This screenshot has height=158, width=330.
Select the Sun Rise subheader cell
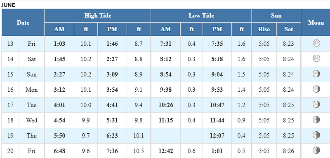[x=264, y=29]
